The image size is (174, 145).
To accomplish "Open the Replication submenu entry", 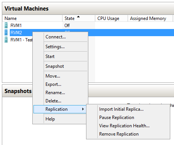I will tap(60, 109).
